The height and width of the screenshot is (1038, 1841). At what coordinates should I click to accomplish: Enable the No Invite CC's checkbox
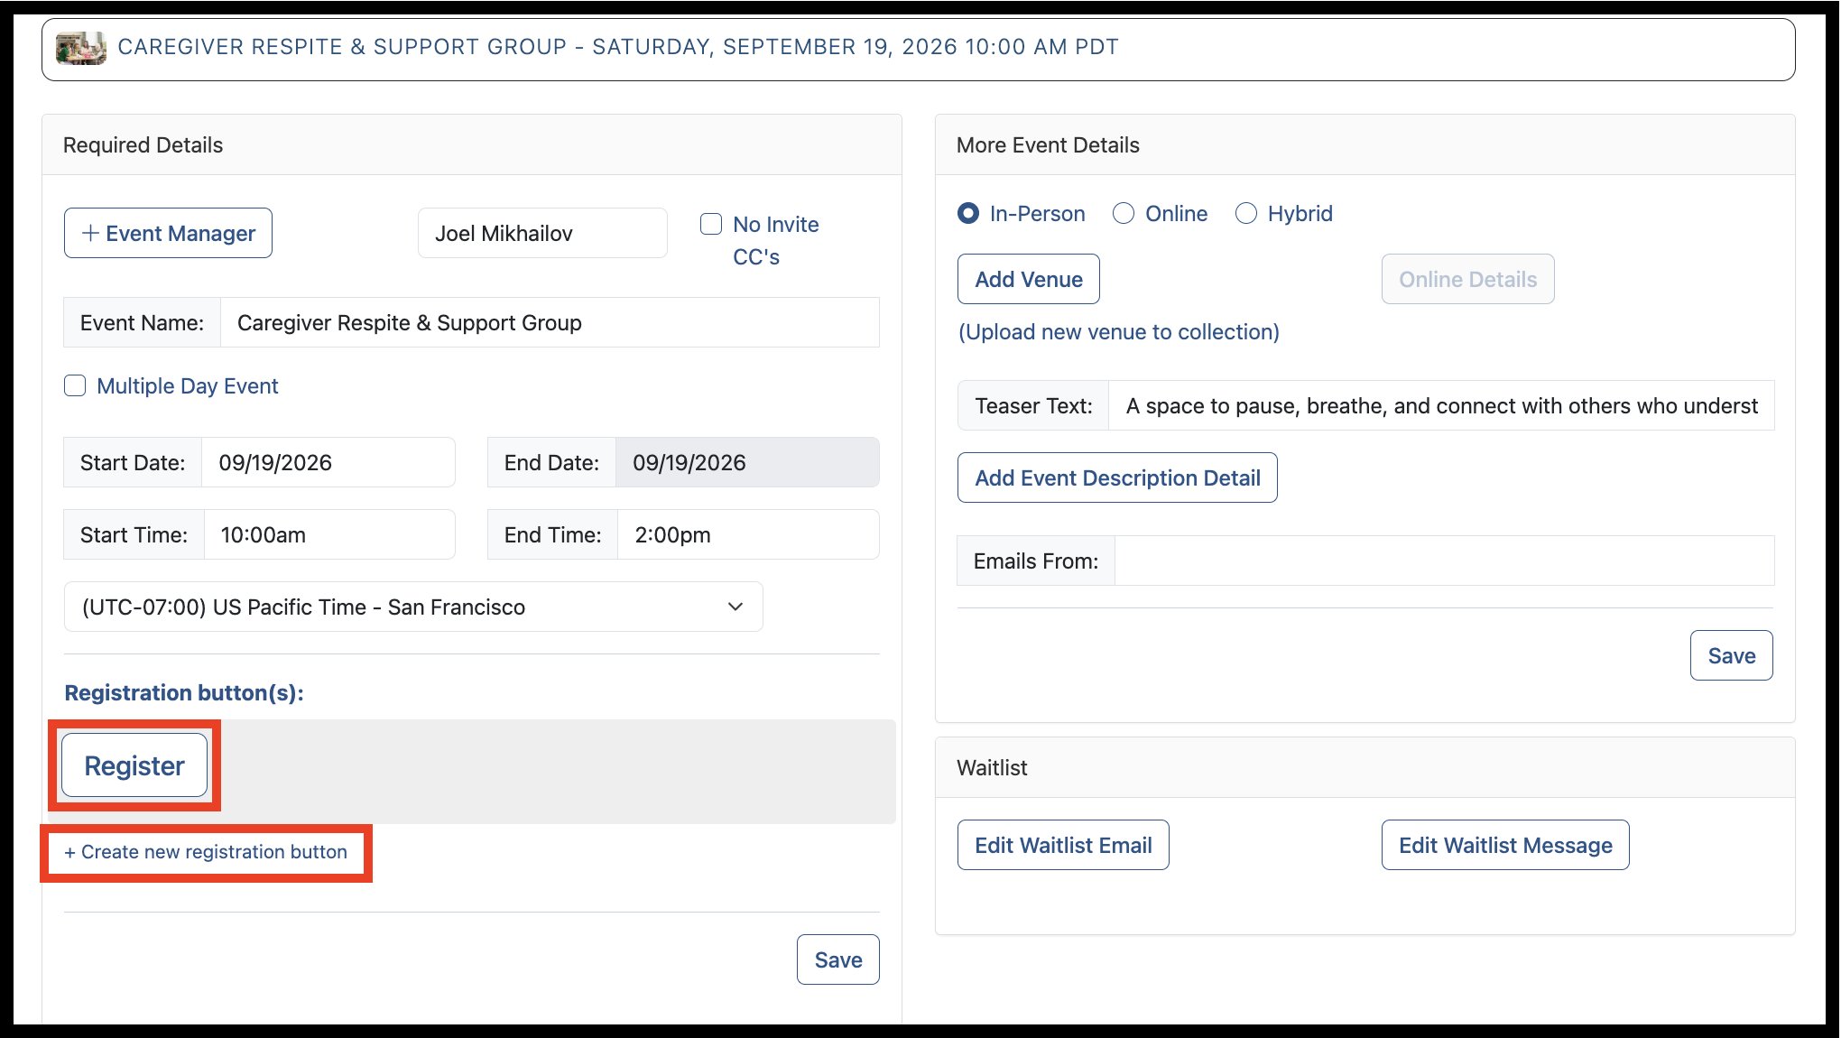(711, 224)
